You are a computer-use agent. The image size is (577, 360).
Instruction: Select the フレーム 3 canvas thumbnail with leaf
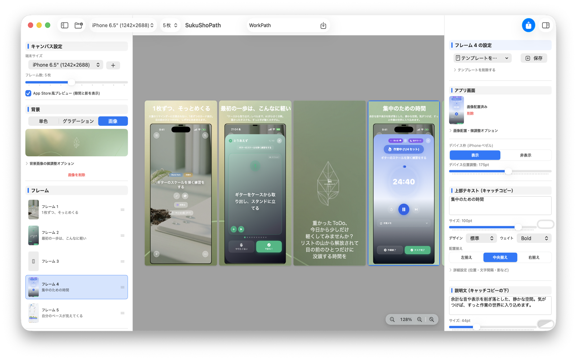point(329,183)
